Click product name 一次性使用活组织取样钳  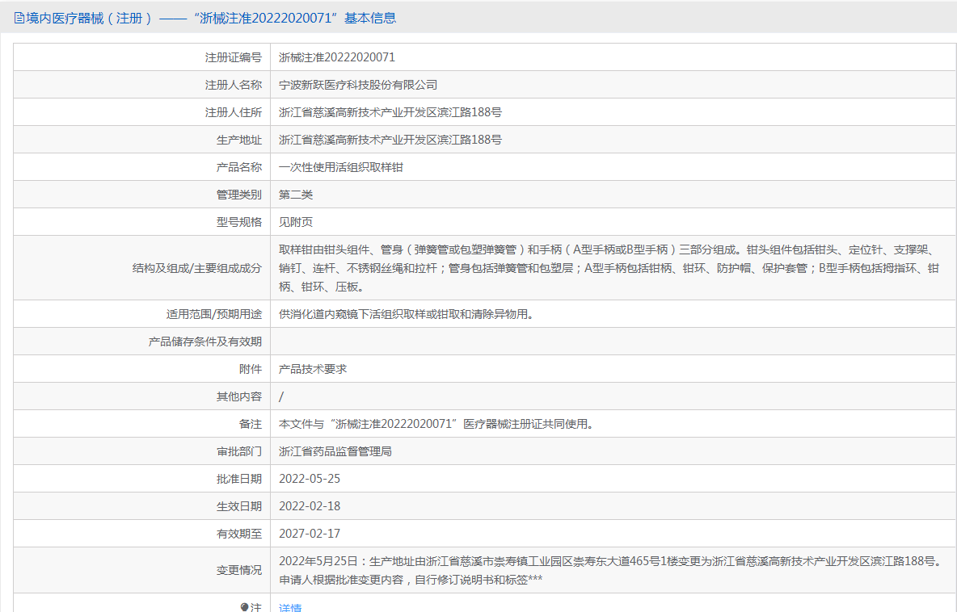click(x=341, y=167)
